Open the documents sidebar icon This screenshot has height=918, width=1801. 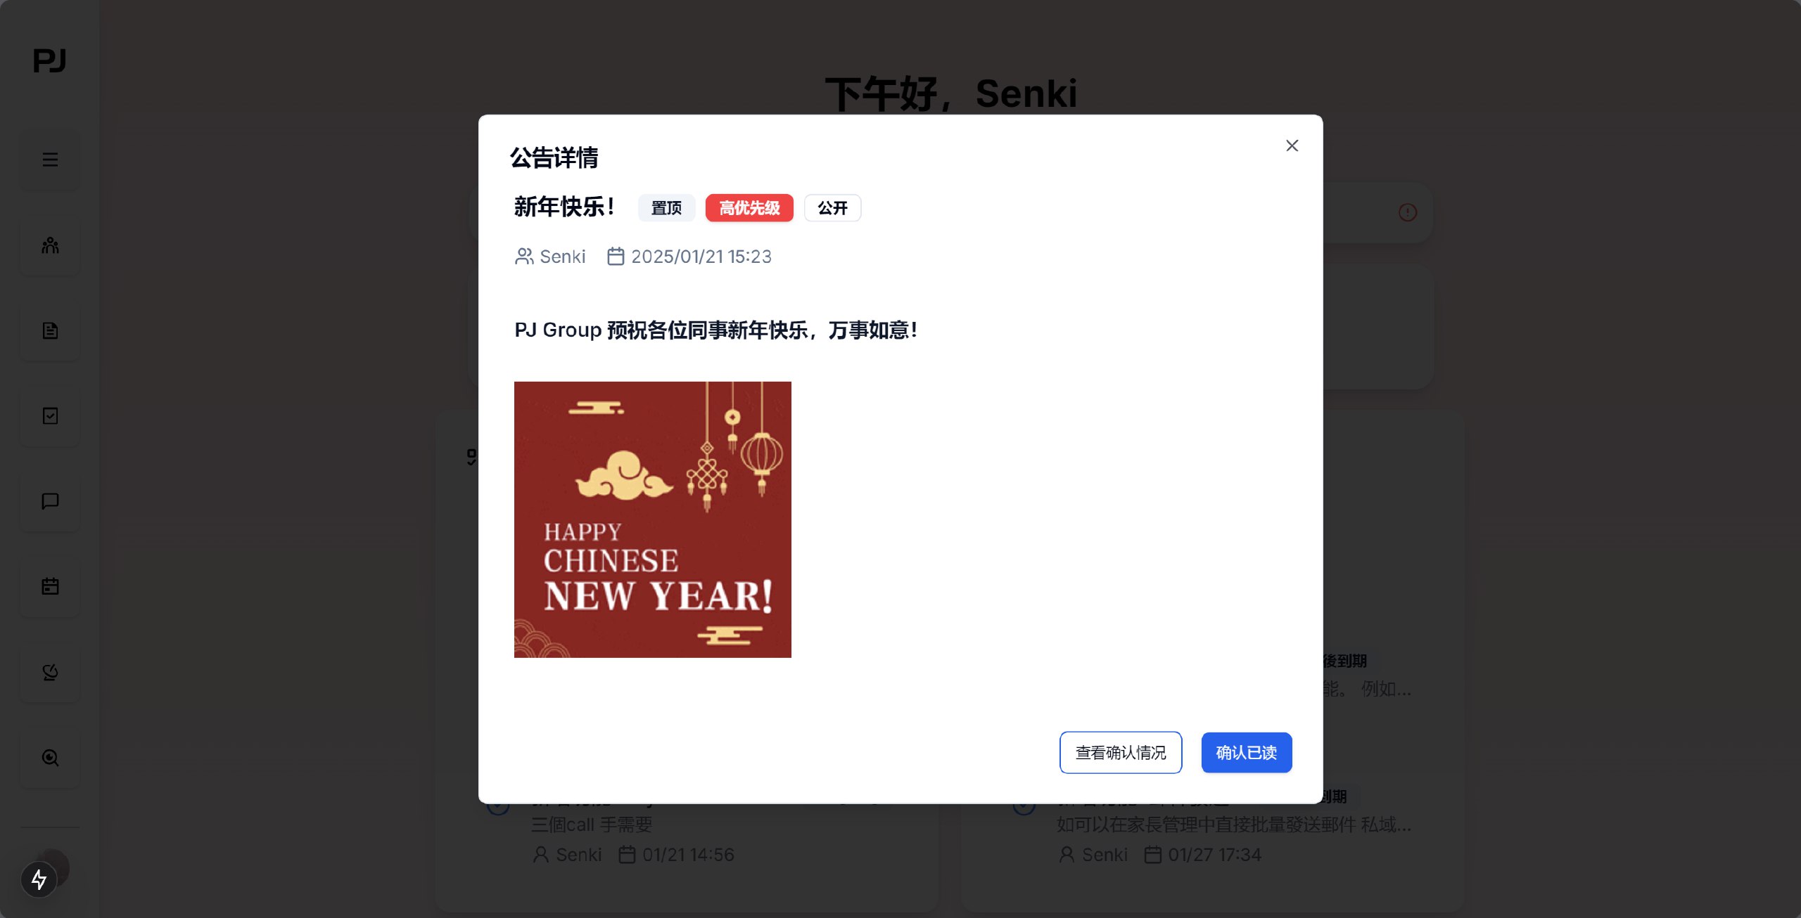click(50, 330)
